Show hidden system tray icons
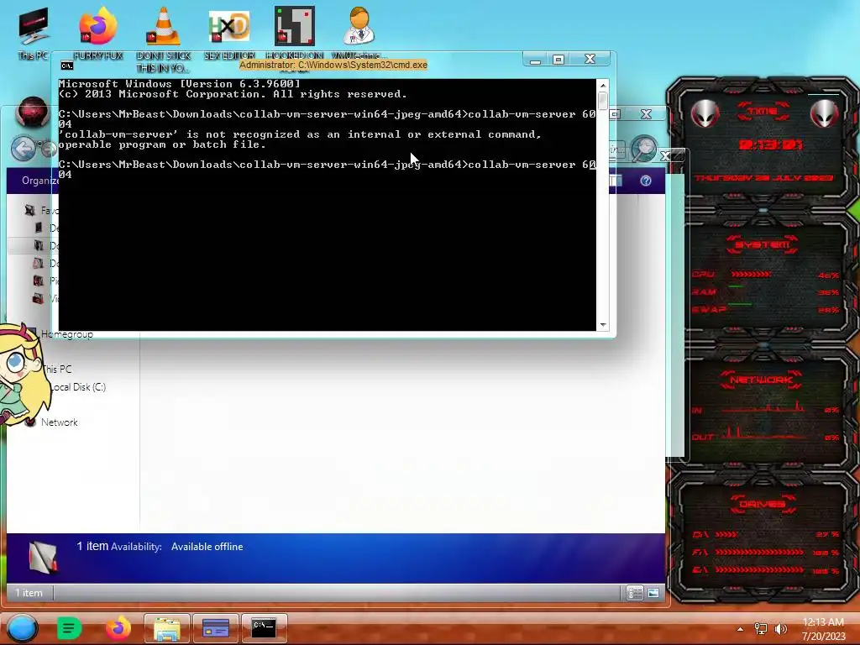The width and height of the screenshot is (860, 645). pos(740,629)
